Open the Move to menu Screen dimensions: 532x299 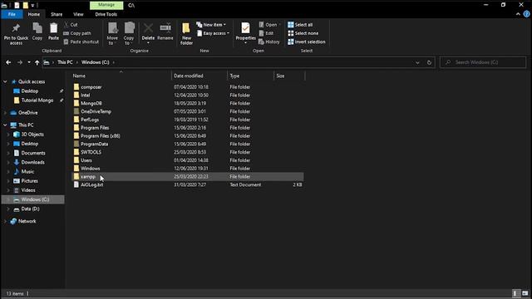coord(112,33)
